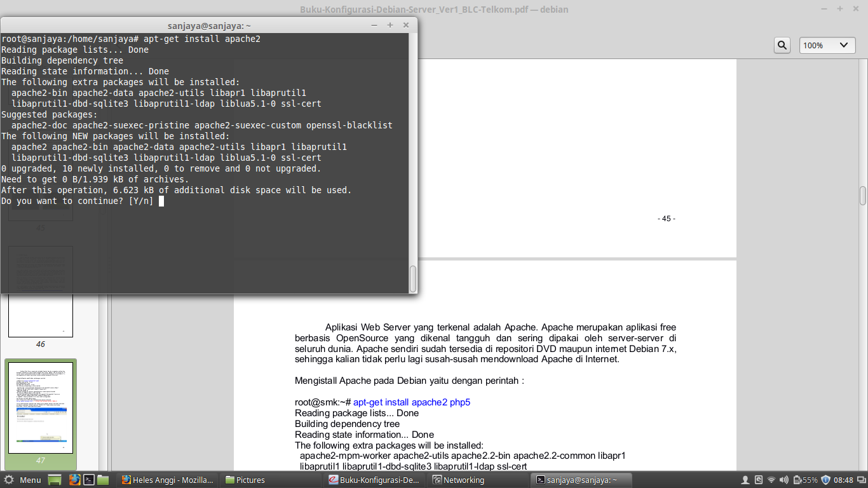
Task: Close the terminal window
Action: (x=406, y=25)
